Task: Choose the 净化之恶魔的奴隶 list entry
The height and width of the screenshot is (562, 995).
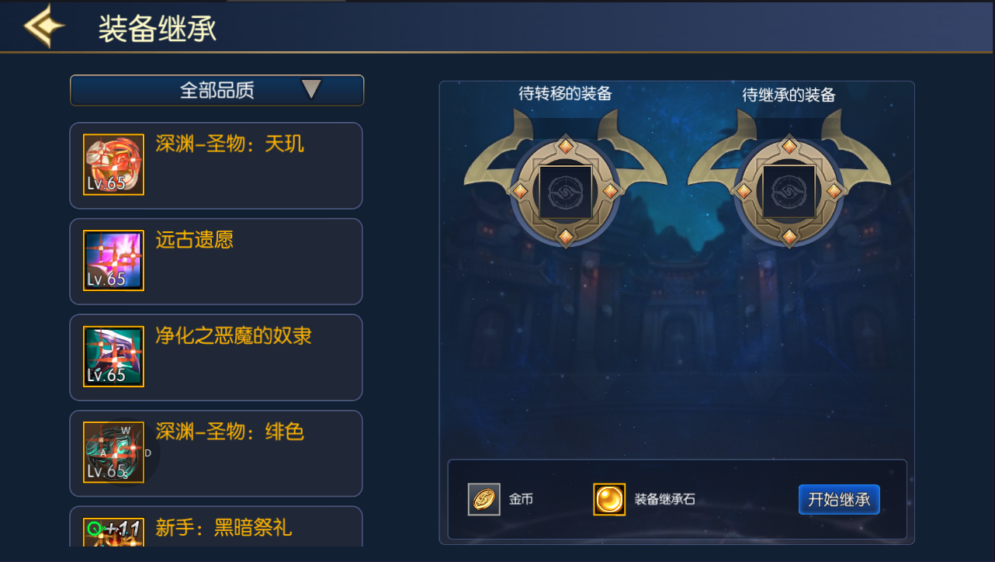Action: (217, 357)
